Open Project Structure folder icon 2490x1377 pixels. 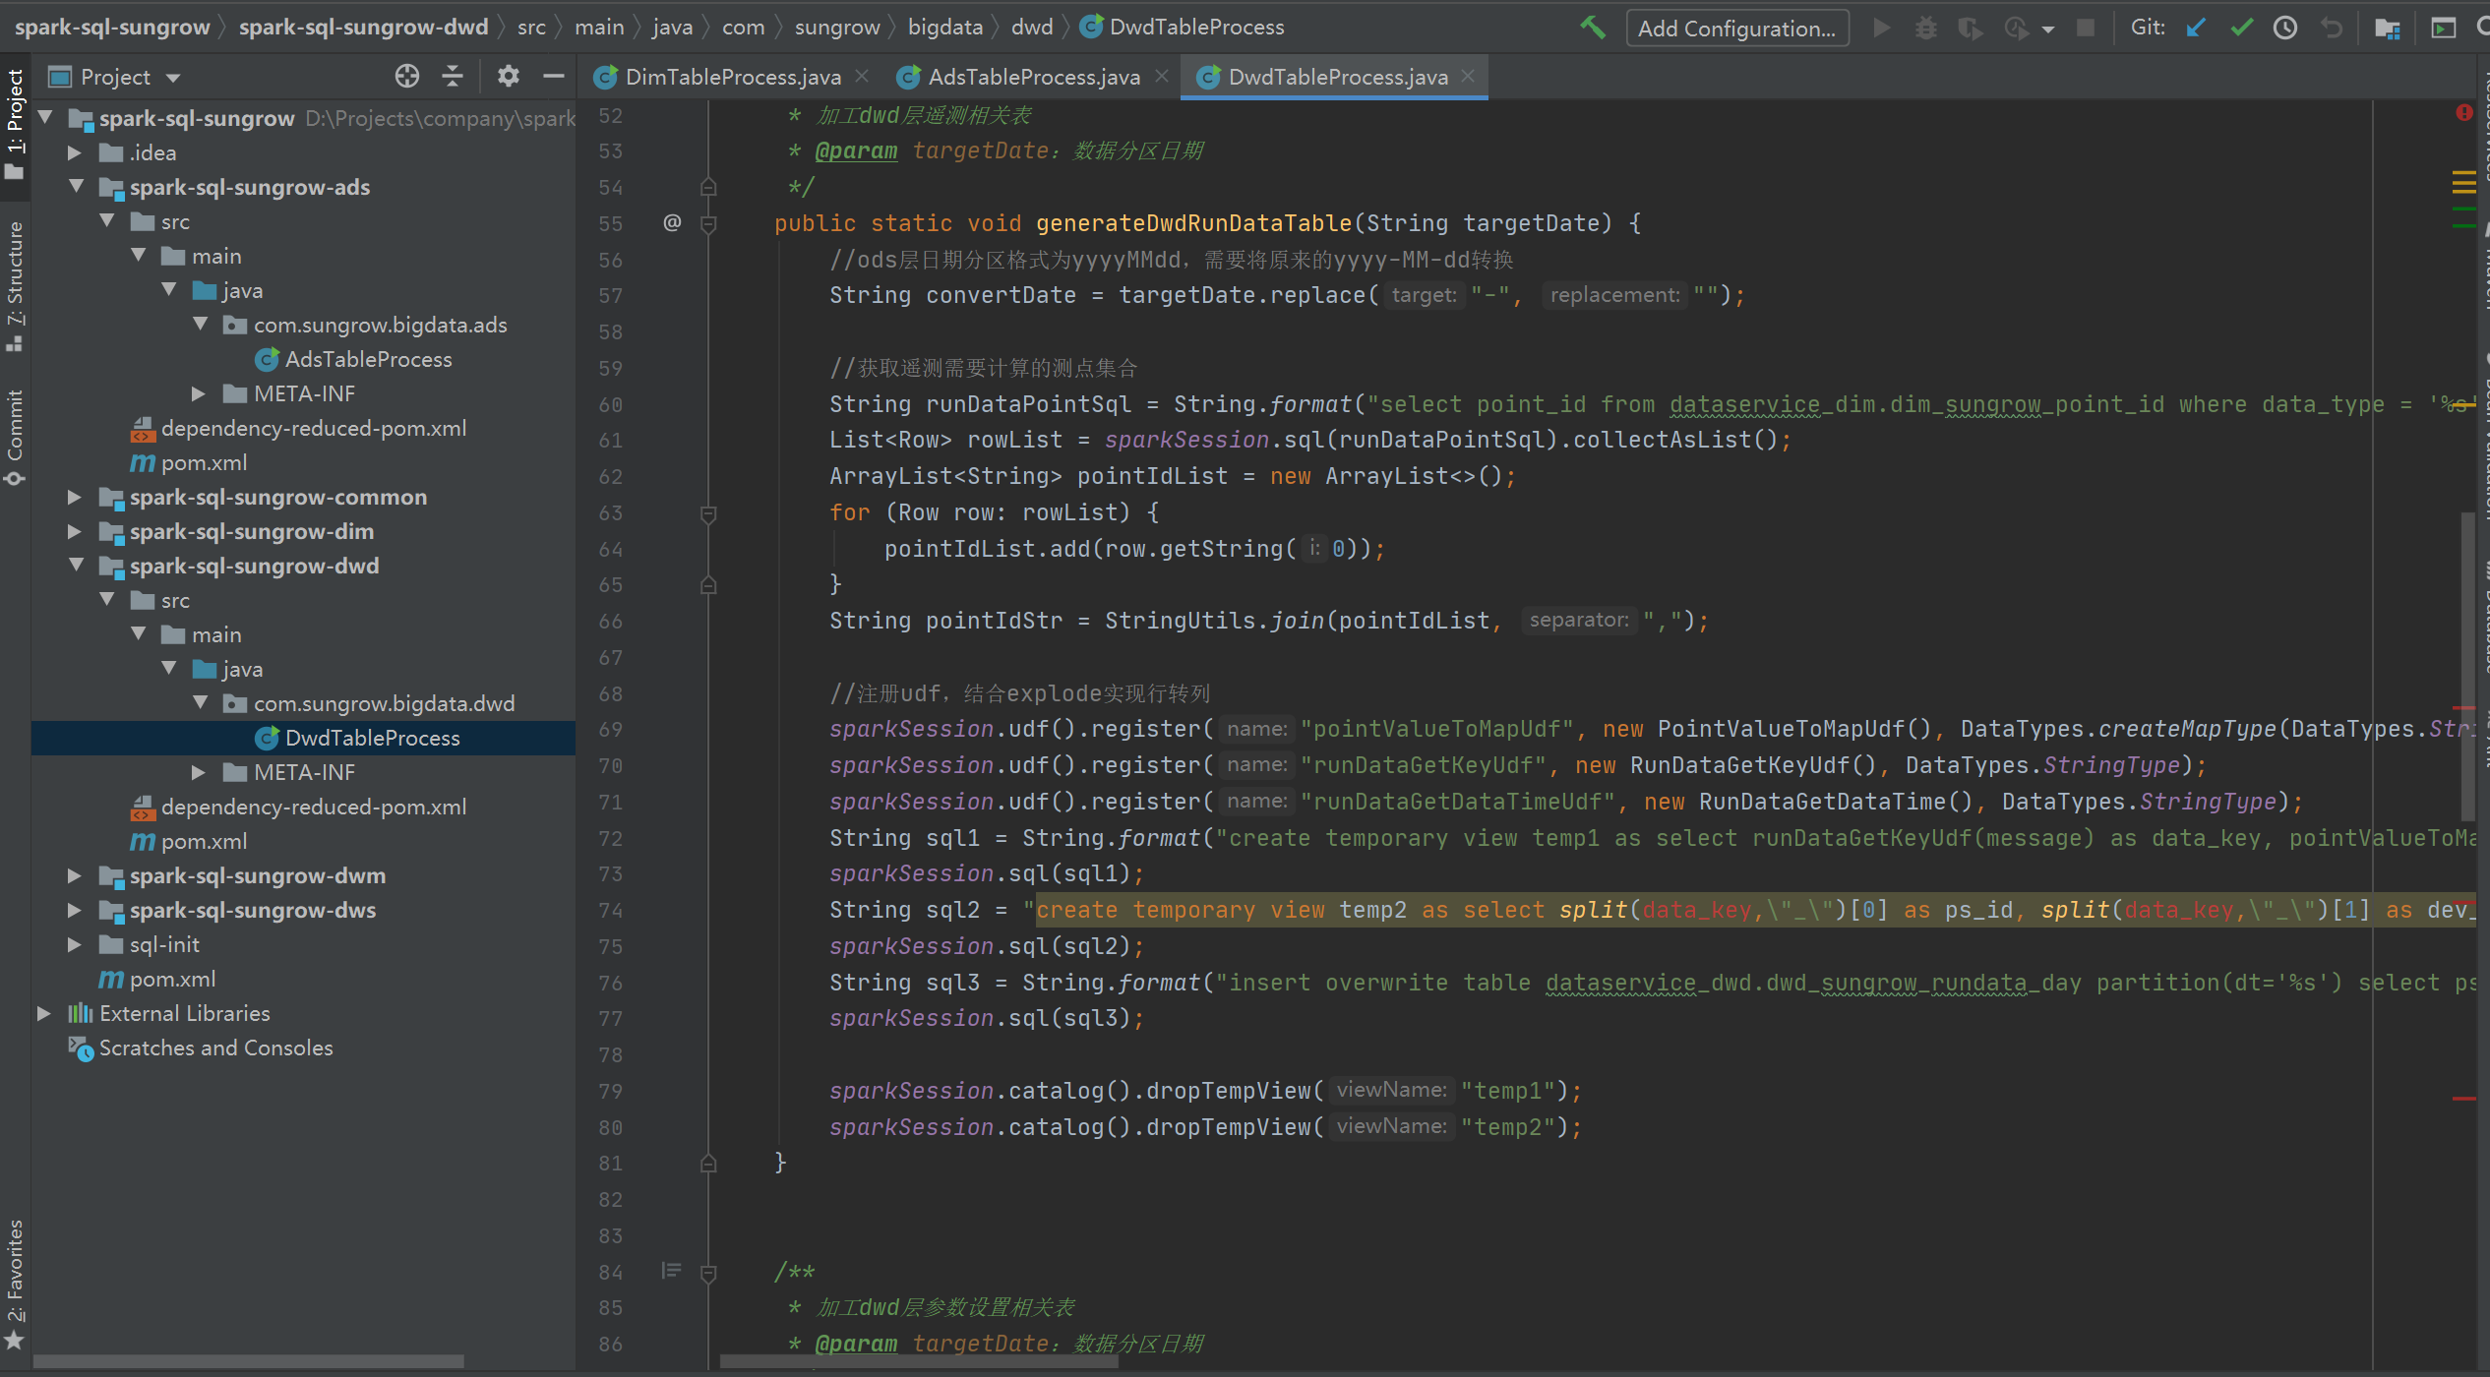coord(2388,28)
